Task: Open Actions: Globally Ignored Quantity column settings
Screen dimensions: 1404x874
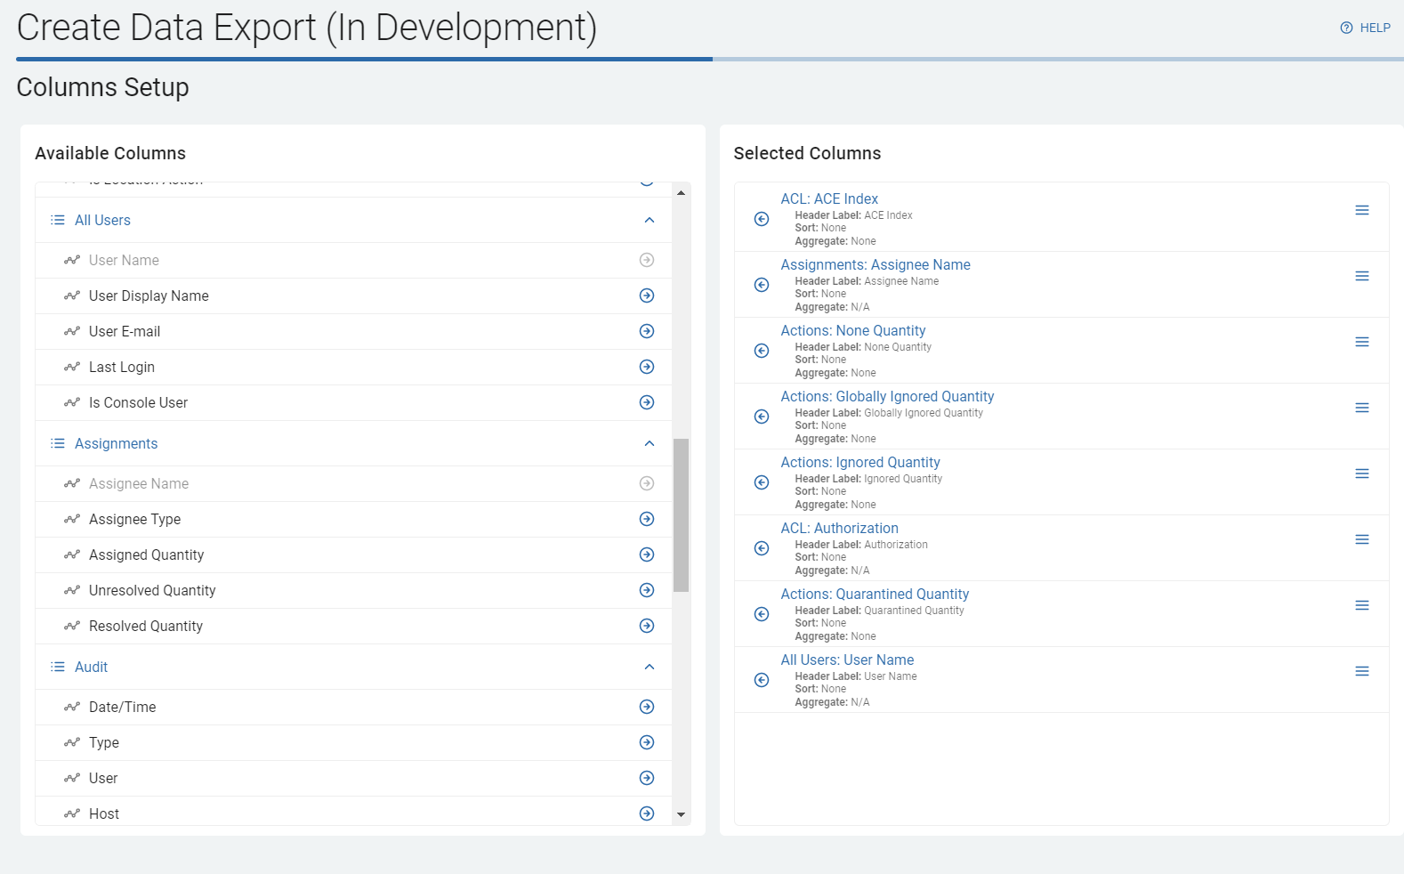Action: [x=887, y=396]
